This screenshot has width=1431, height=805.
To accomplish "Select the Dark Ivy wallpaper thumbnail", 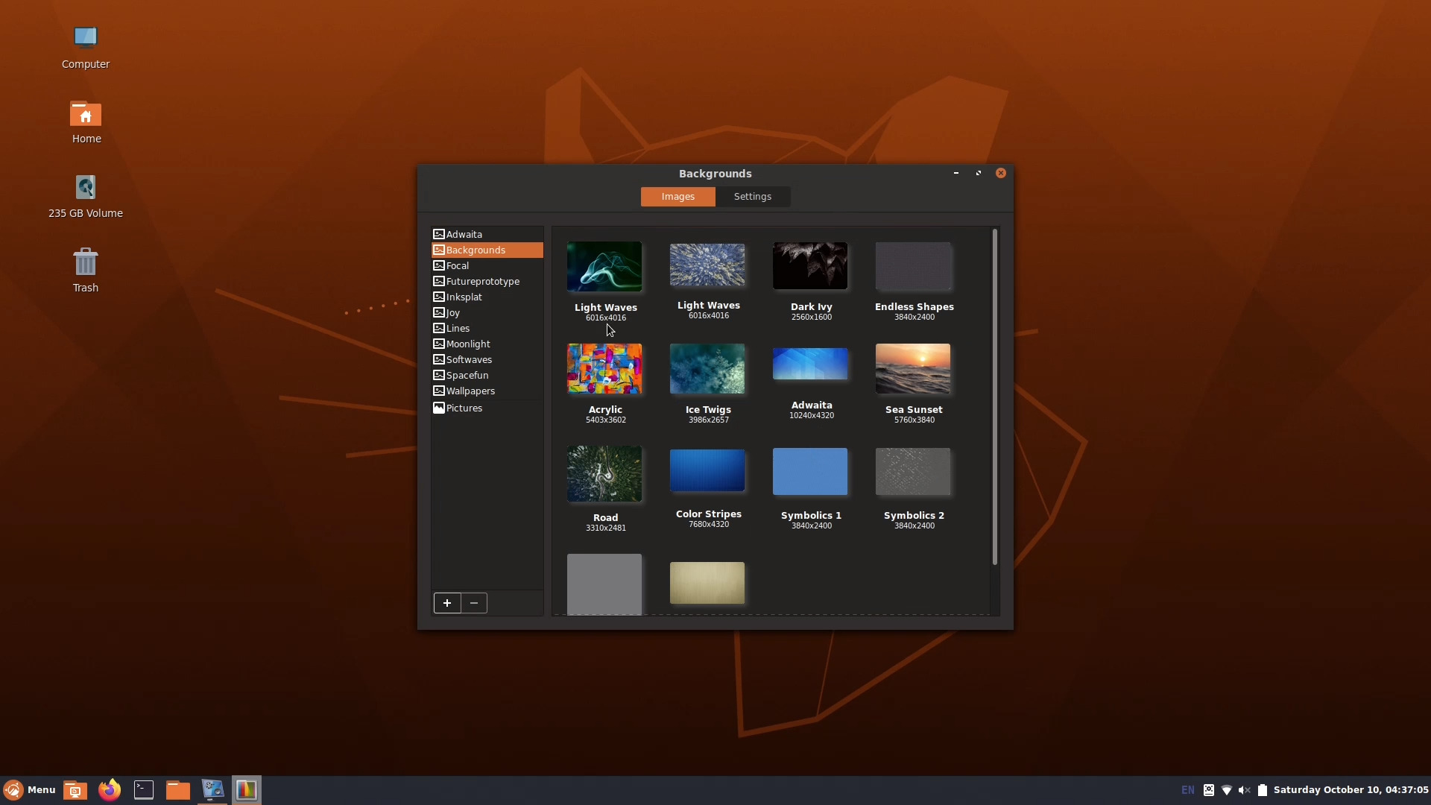I will pos(810,265).
